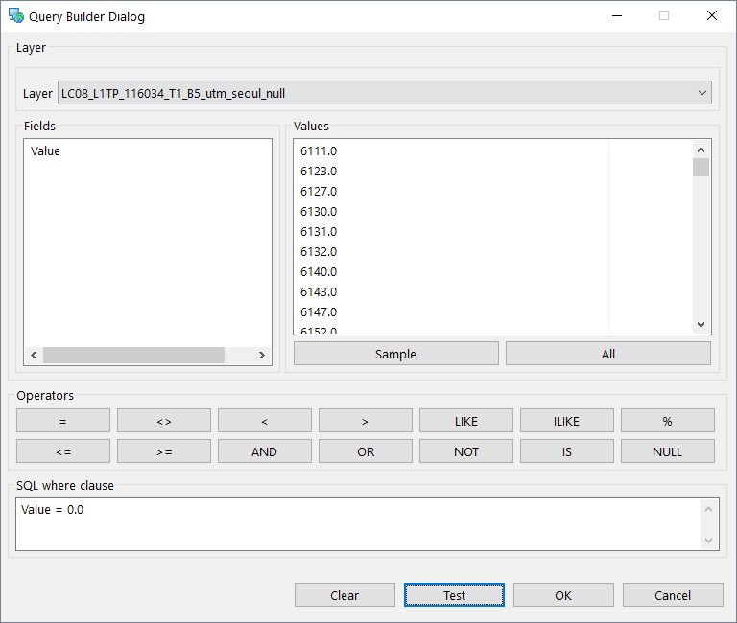Click the Sample values button
This screenshot has height=623, width=737.
pos(395,354)
